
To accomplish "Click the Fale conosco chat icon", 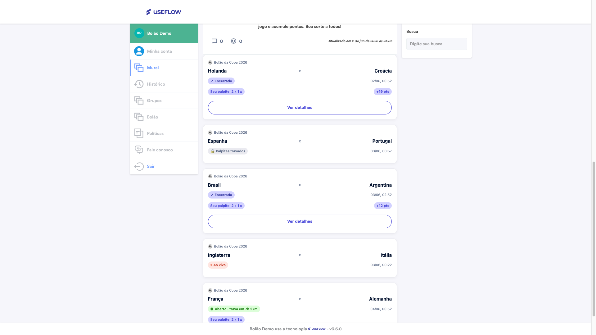I will click(x=139, y=150).
